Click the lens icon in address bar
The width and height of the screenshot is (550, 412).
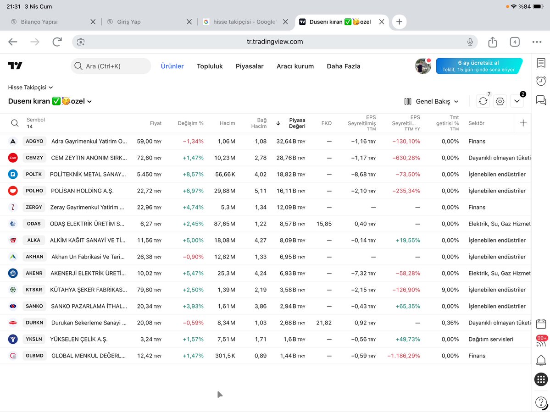[81, 42]
